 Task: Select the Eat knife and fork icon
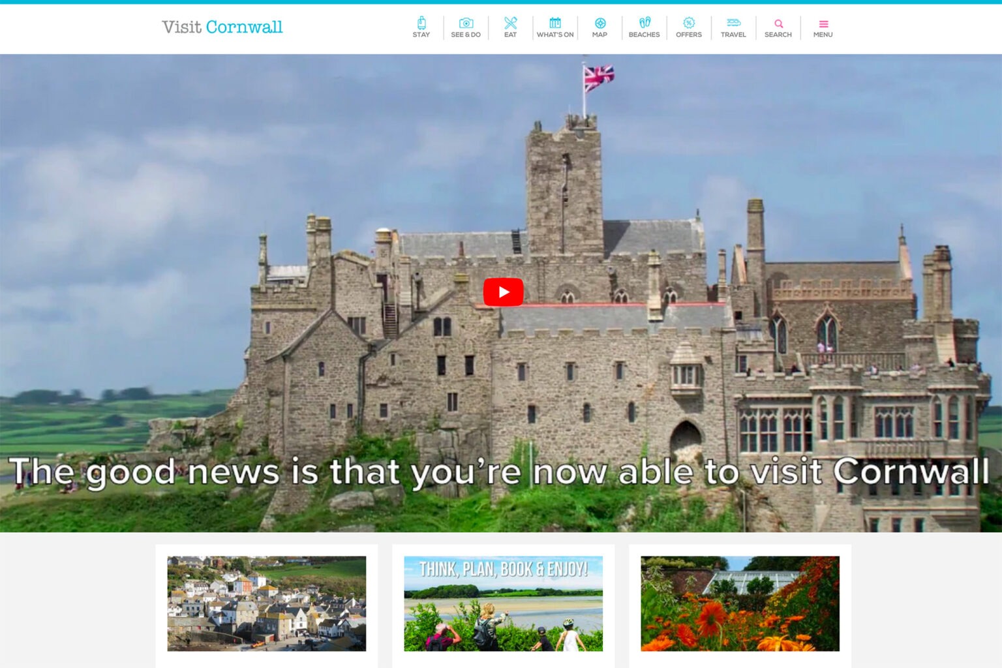coord(510,23)
